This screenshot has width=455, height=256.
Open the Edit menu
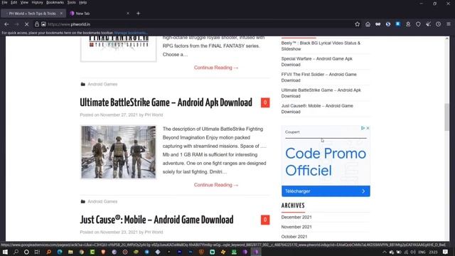14,2
